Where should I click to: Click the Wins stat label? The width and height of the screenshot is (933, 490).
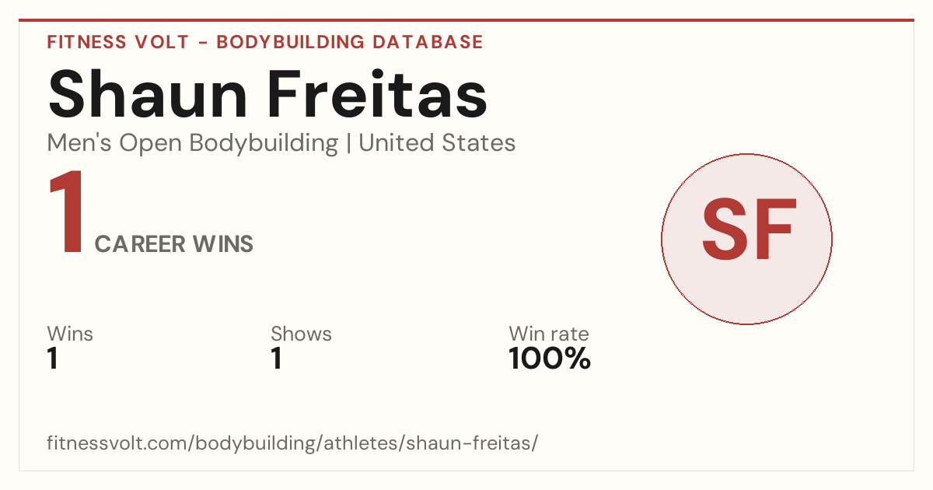(x=70, y=334)
